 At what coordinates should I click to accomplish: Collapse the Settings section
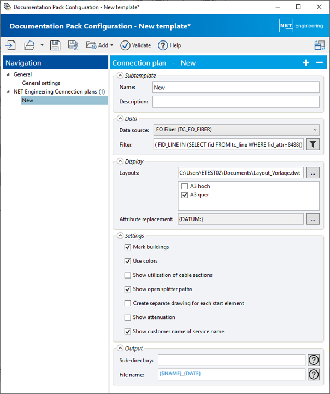[x=119, y=236]
